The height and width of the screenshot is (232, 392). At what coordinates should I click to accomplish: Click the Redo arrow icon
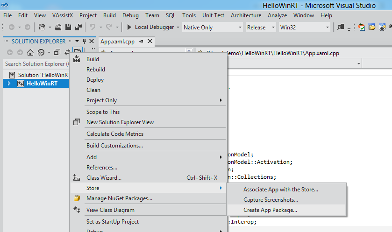pyautogui.click(x=109, y=27)
